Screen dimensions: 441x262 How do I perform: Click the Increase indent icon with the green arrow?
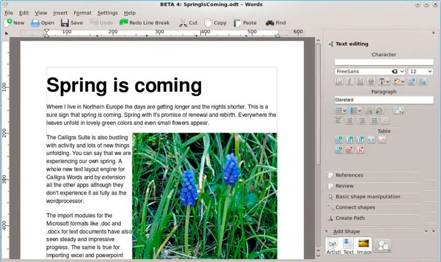point(380,111)
